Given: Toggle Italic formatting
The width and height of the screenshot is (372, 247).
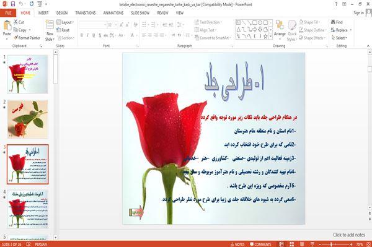Looking at the screenshot, I should [87, 35].
